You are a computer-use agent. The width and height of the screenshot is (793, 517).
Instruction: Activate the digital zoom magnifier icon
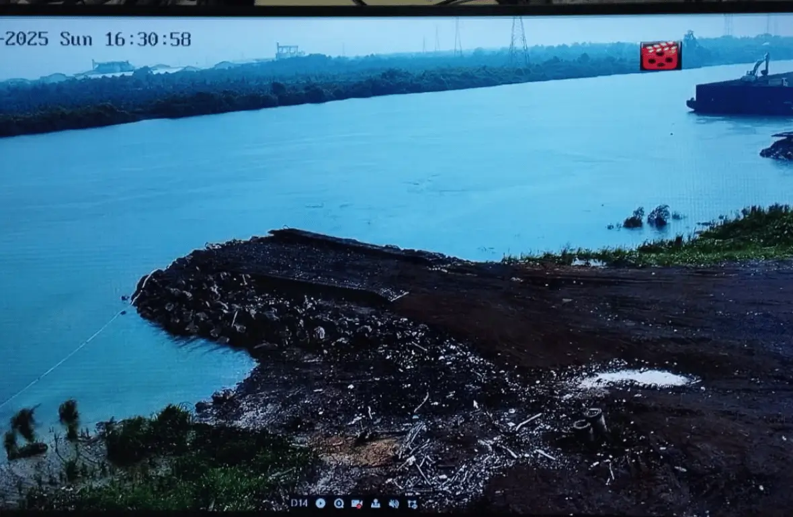pos(339,503)
